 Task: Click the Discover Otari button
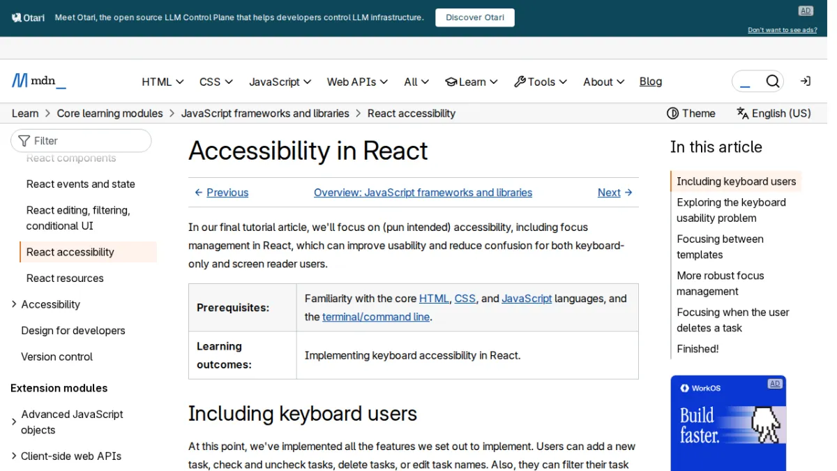475,17
